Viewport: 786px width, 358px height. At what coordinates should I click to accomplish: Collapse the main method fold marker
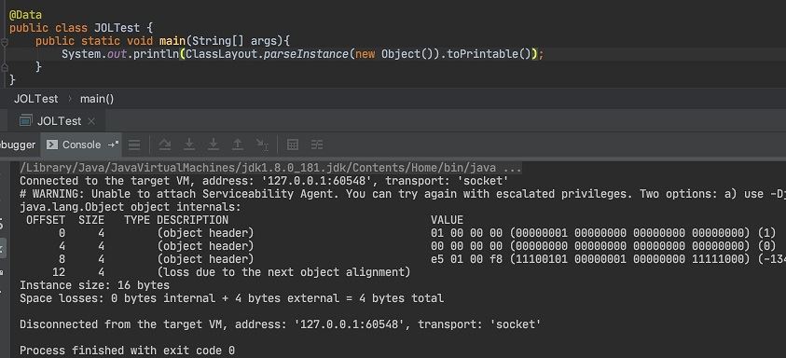(x=5, y=43)
